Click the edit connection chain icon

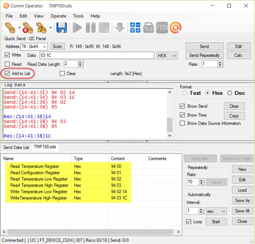[x=41, y=28]
